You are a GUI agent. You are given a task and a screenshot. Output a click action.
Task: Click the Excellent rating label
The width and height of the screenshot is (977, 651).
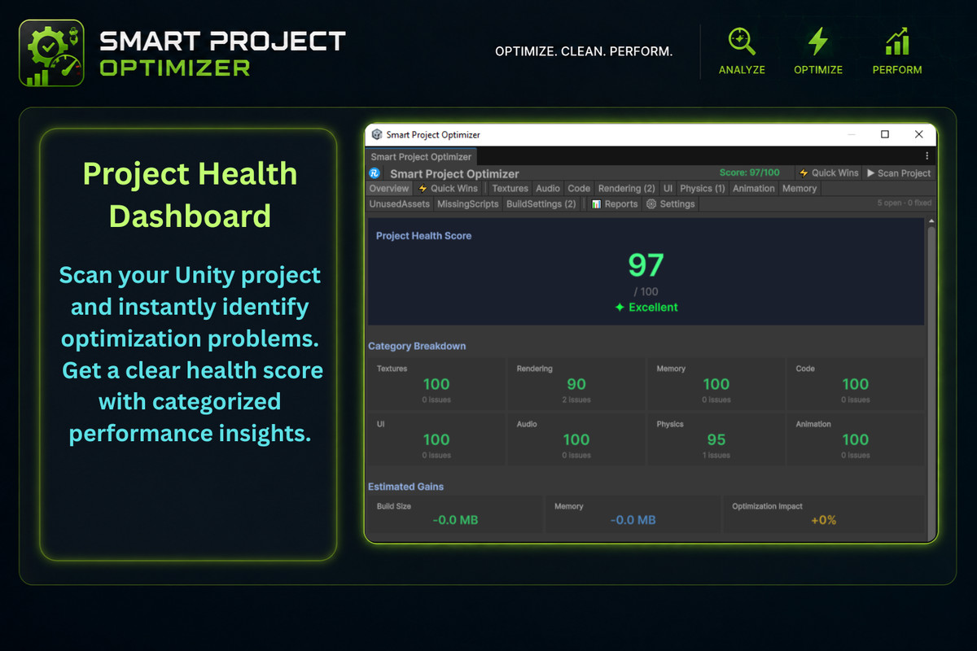(x=646, y=308)
